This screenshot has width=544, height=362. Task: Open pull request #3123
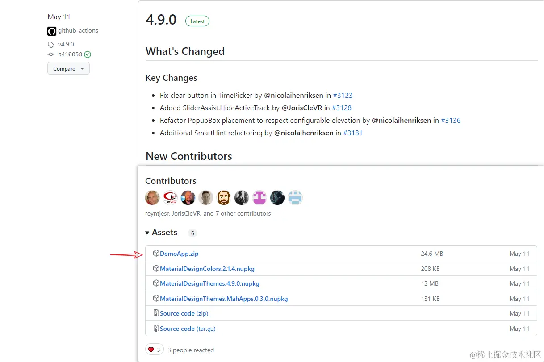point(343,95)
